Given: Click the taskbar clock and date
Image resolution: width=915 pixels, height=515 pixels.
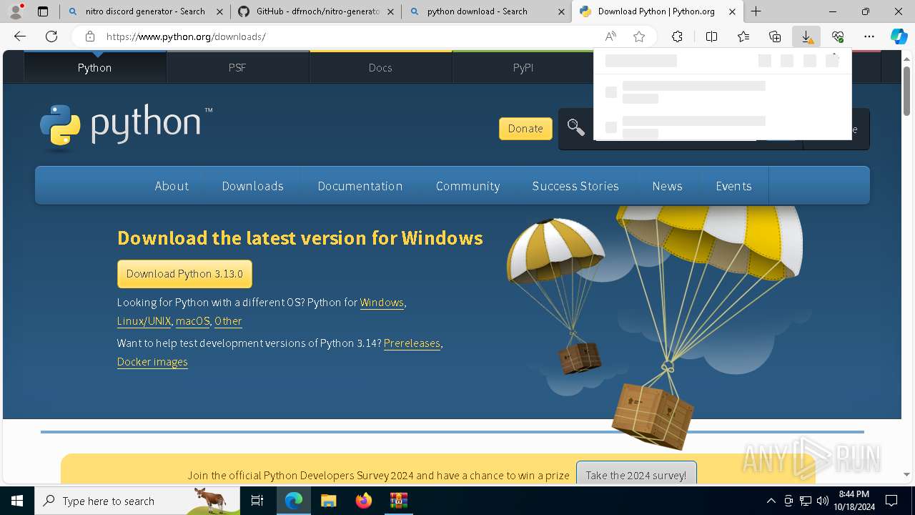Looking at the screenshot, I should pyautogui.click(x=854, y=501).
